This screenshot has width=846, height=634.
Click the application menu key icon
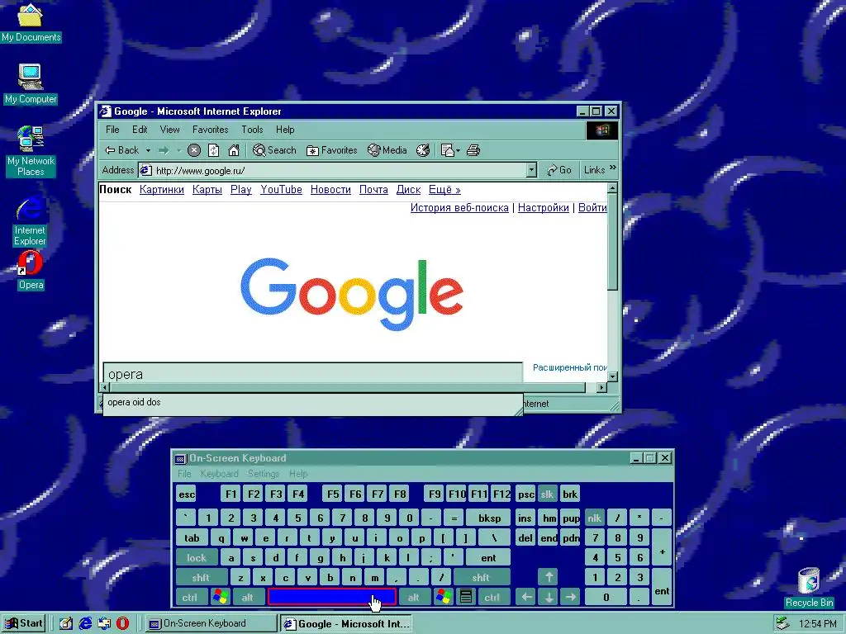(x=466, y=598)
